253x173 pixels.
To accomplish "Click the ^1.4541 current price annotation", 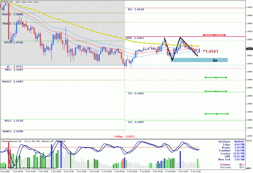I will click(x=210, y=52).
